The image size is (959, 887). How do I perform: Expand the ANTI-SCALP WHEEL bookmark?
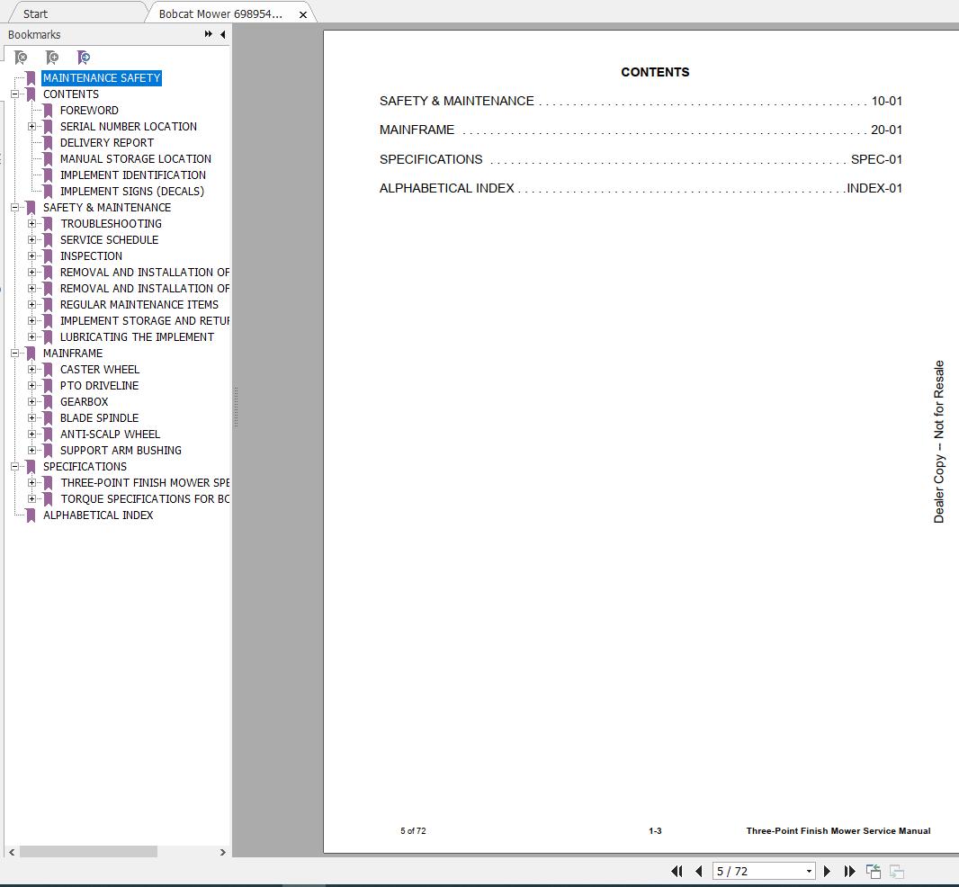pyautogui.click(x=31, y=435)
